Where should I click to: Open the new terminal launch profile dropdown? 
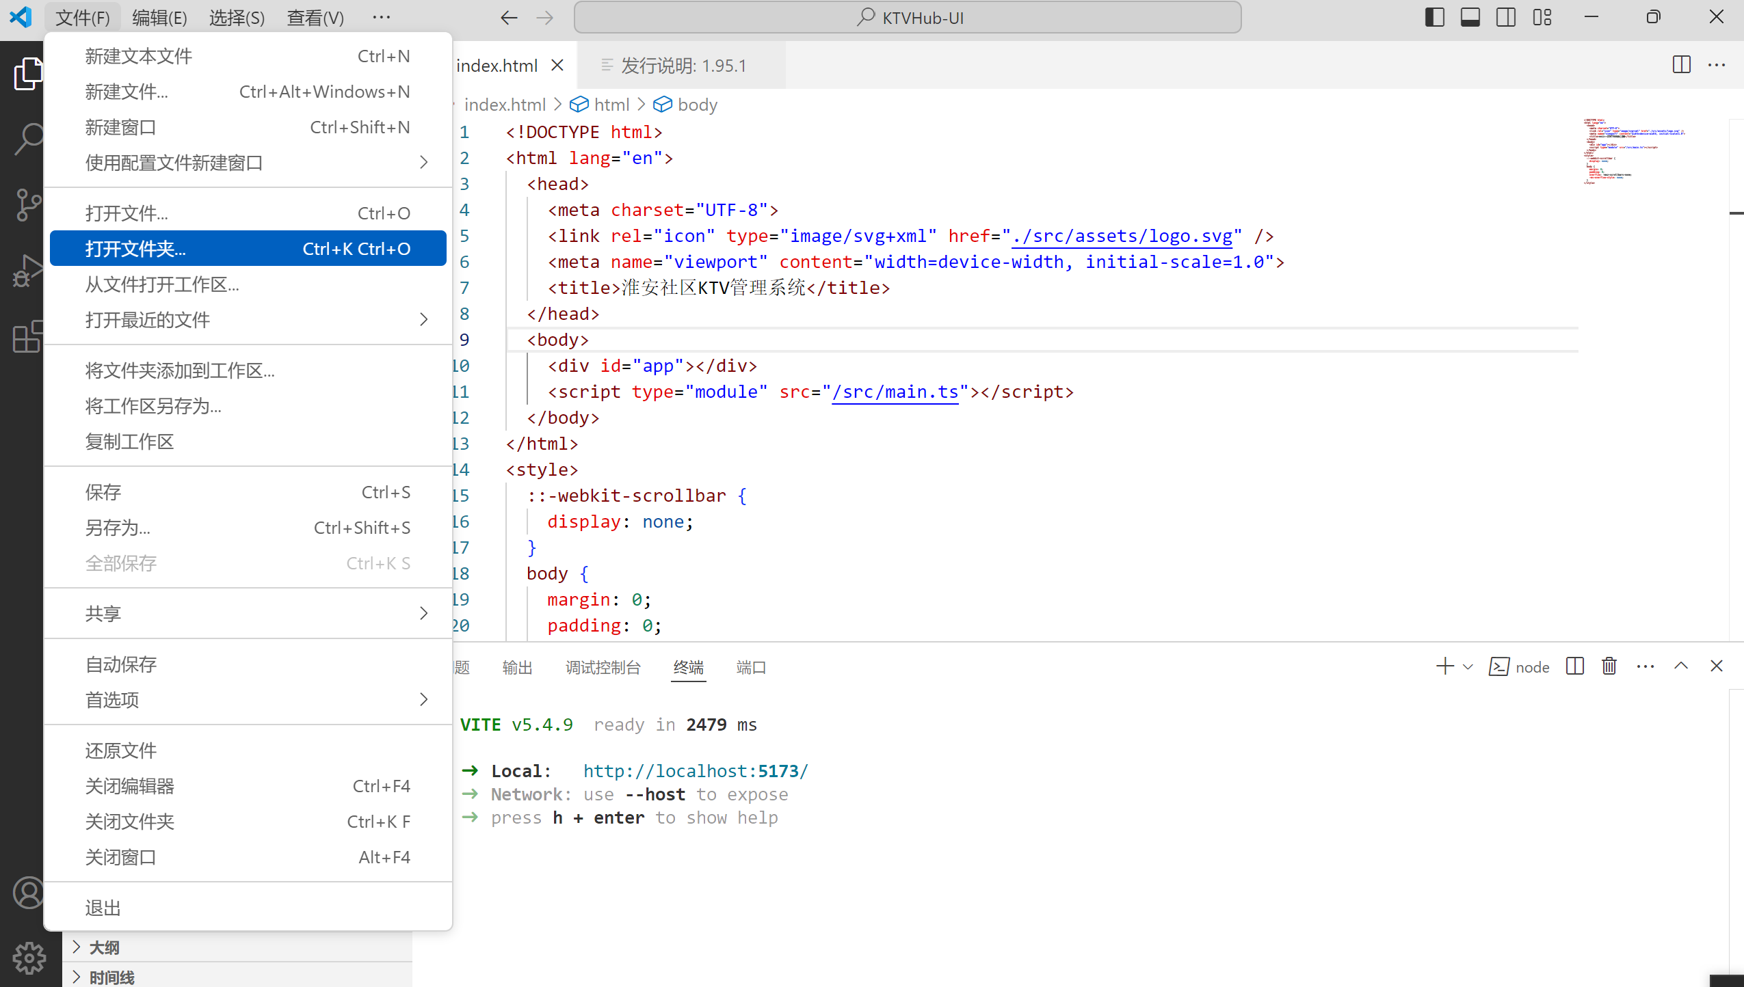click(1468, 667)
